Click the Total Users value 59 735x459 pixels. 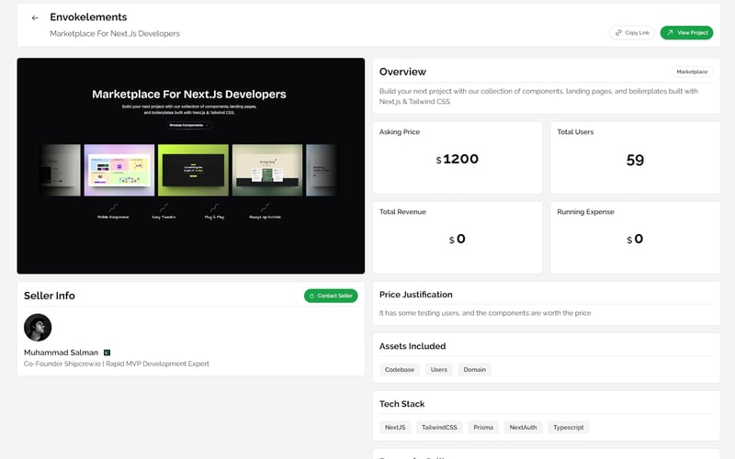point(635,160)
